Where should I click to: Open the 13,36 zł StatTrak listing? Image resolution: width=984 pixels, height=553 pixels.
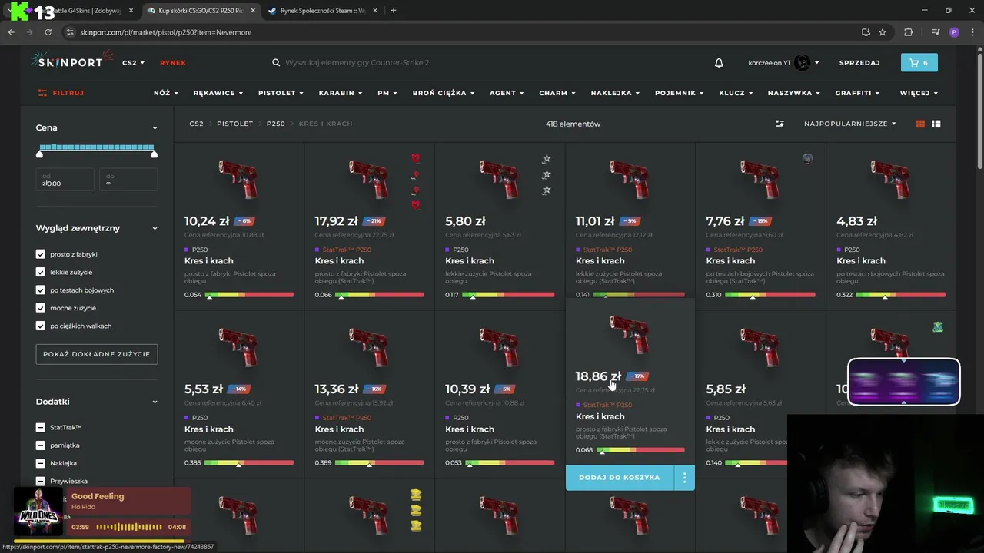pos(369,394)
